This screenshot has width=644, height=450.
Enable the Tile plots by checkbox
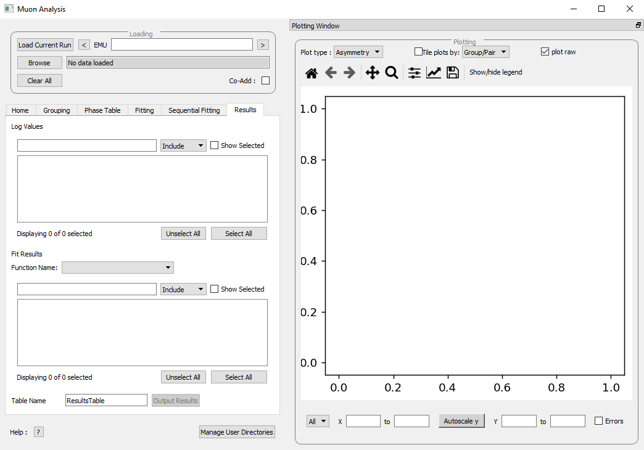419,52
